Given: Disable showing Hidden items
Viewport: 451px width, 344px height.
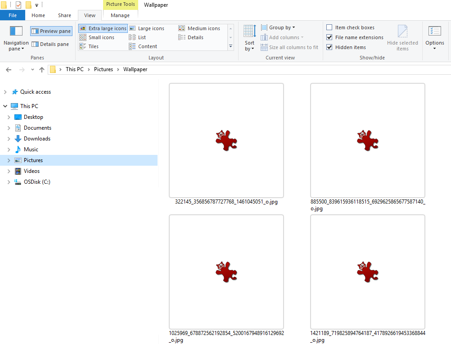Looking at the screenshot, I should coord(330,47).
